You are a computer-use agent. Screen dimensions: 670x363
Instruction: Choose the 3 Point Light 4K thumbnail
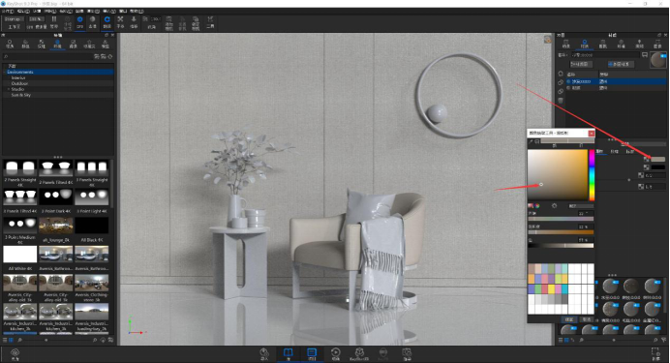91,197
